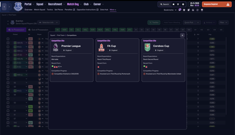This screenshot has height=135, width=235.
Task: Tick the checkbox for the S4 row
Action: click(x=8, y=111)
